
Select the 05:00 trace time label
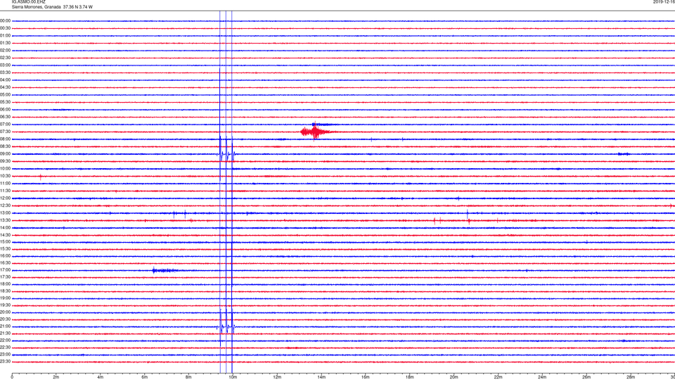[5, 95]
